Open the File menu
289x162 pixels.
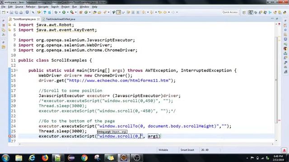[3, 7]
